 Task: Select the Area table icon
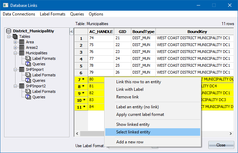click(x=22, y=42)
